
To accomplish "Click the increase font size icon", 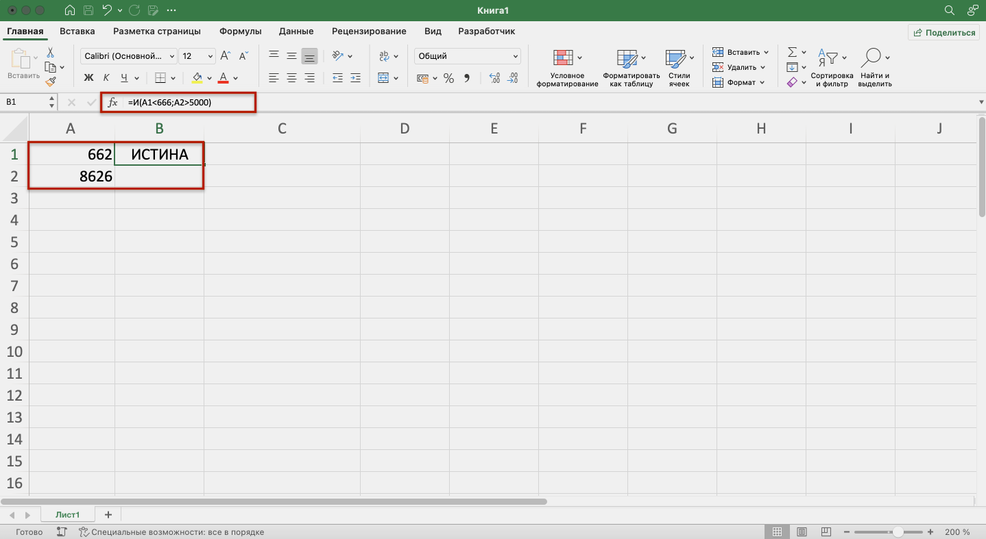I will 225,55.
